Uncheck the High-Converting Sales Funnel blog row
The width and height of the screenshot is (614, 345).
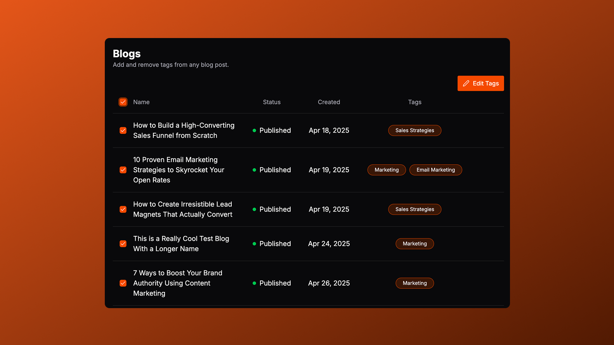[123, 130]
